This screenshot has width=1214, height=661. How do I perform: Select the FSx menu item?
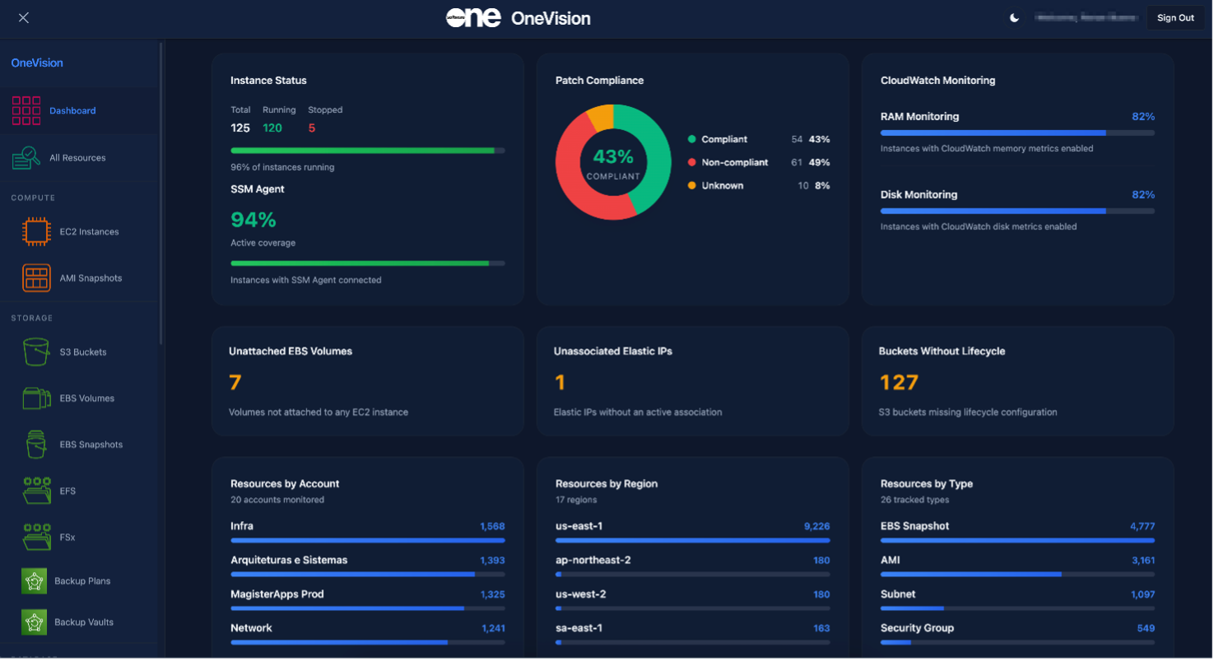[x=67, y=537]
